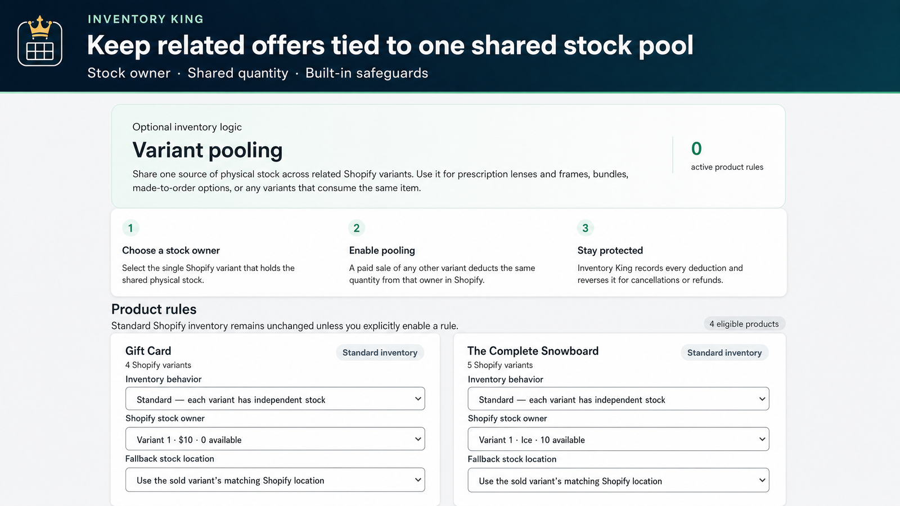This screenshot has width=900, height=506.
Task: Expand Snowboard Fallback stock location dropdown
Action: (618, 480)
